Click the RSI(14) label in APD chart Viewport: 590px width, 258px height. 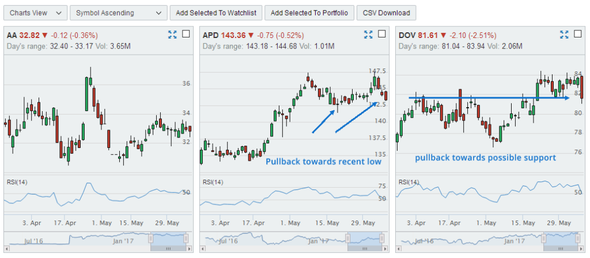213,182
